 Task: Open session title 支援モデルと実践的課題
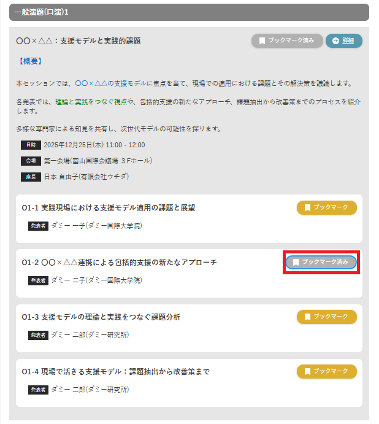78,41
